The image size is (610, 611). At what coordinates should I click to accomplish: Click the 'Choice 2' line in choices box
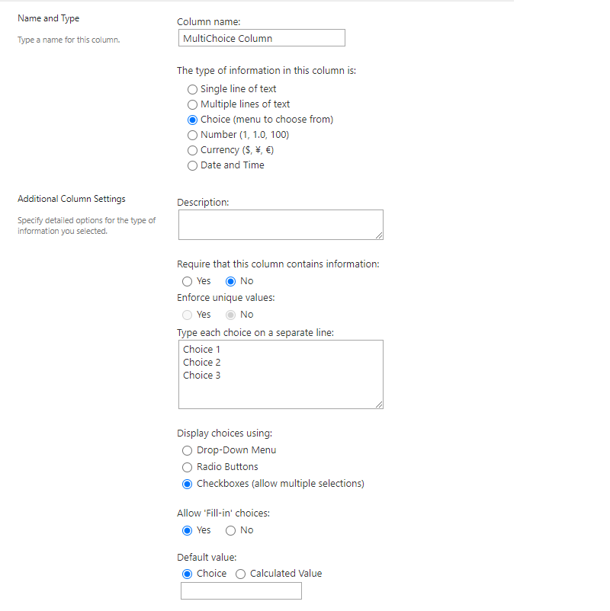pyautogui.click(x=201, y=363)
